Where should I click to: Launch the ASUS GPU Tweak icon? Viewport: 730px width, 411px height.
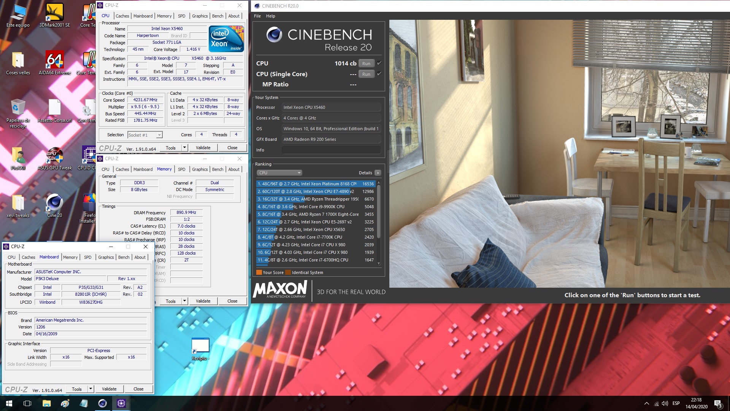pos(54,158)
